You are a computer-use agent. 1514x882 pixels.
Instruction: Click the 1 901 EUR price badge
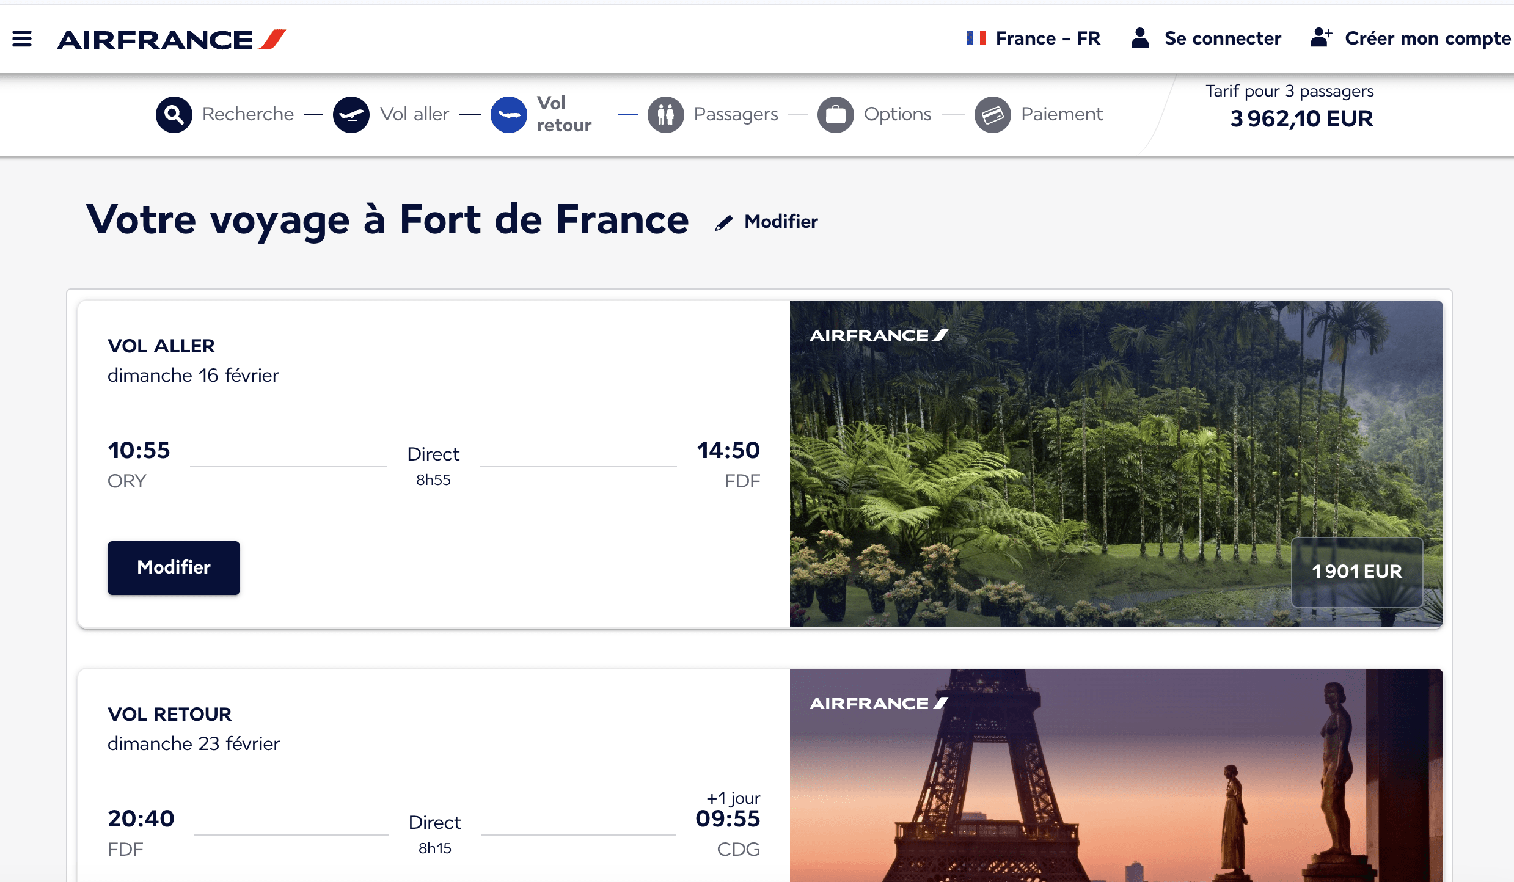tap(1357, 572)
